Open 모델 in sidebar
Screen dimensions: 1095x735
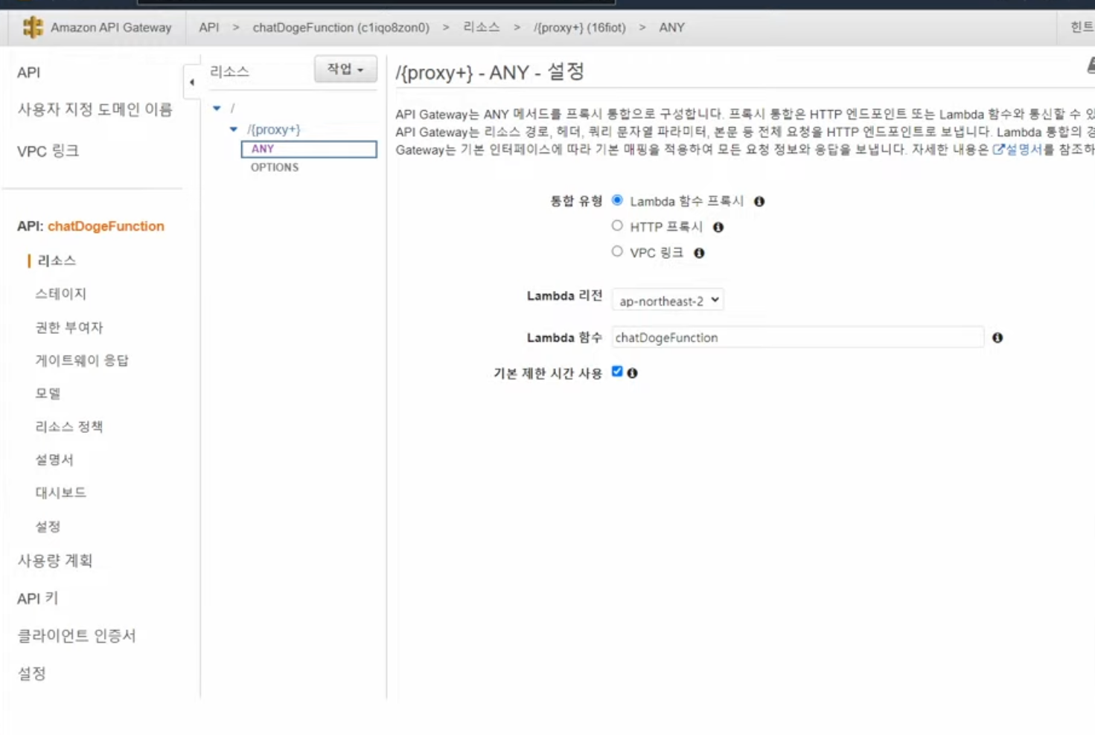48,394
